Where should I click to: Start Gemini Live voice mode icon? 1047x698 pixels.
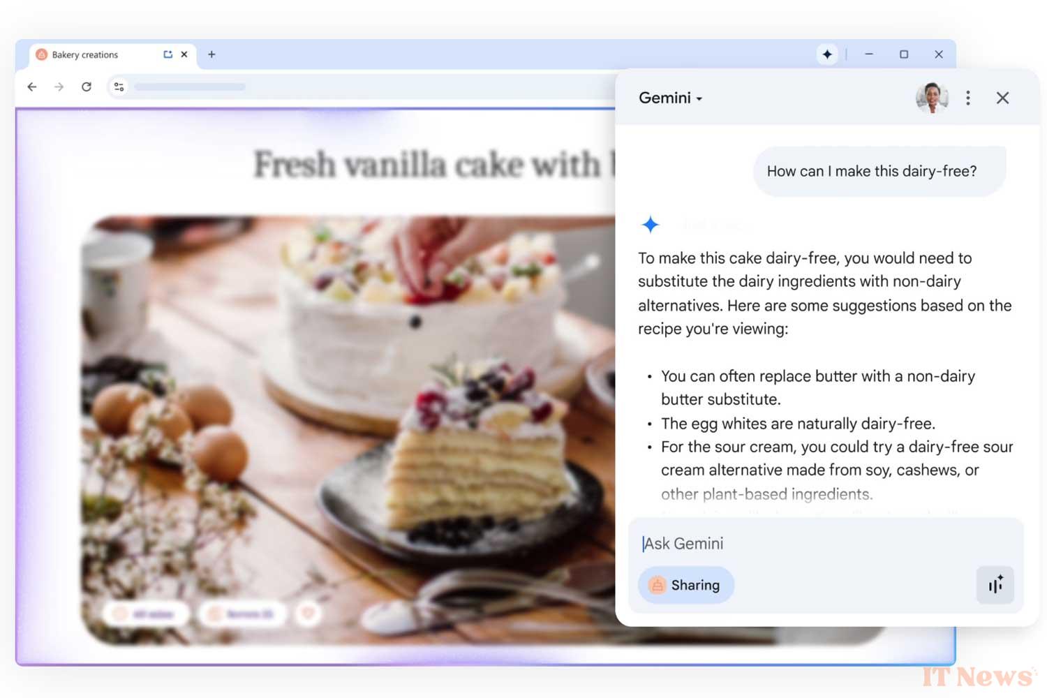click(995, 585)
